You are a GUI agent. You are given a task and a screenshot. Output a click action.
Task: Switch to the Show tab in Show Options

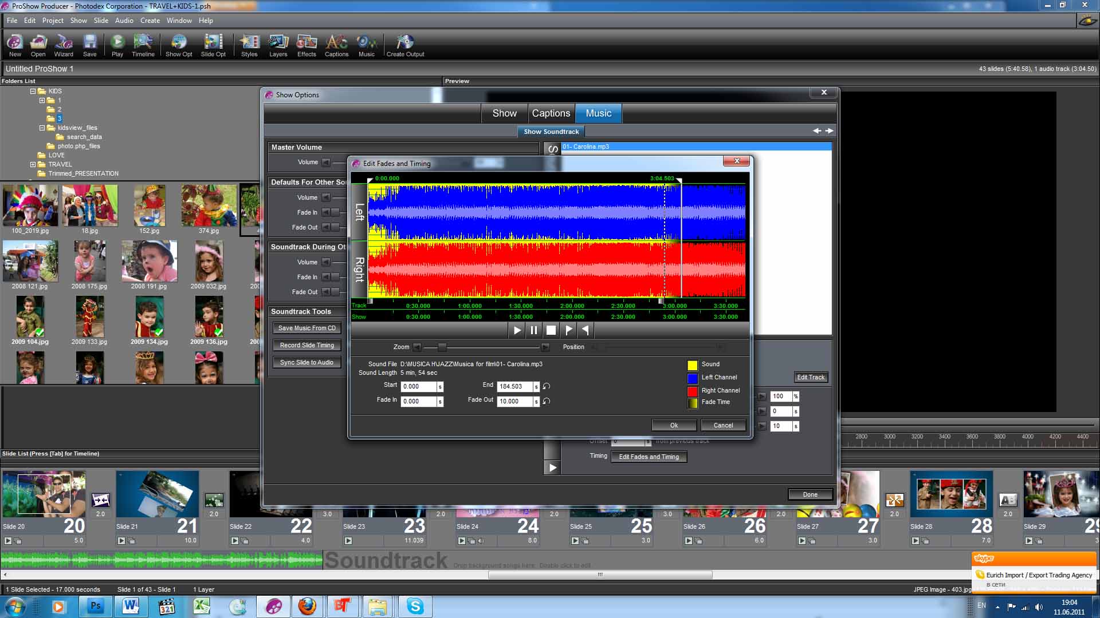click(x=504, y=113)
